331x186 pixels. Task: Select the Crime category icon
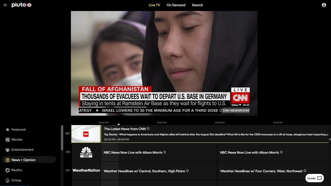coord(7,180)
